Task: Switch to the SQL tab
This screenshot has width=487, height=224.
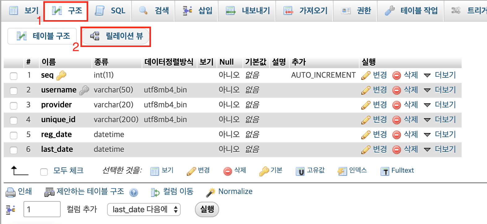Action: (110, 11)
